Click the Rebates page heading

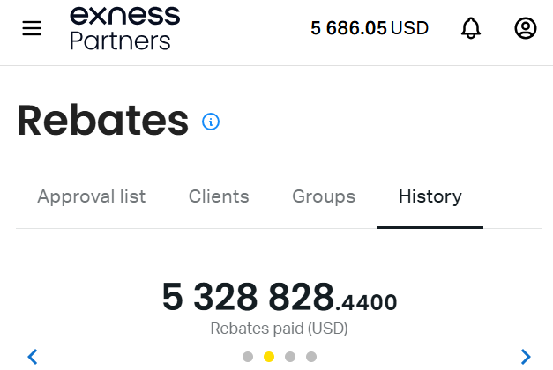102,120
